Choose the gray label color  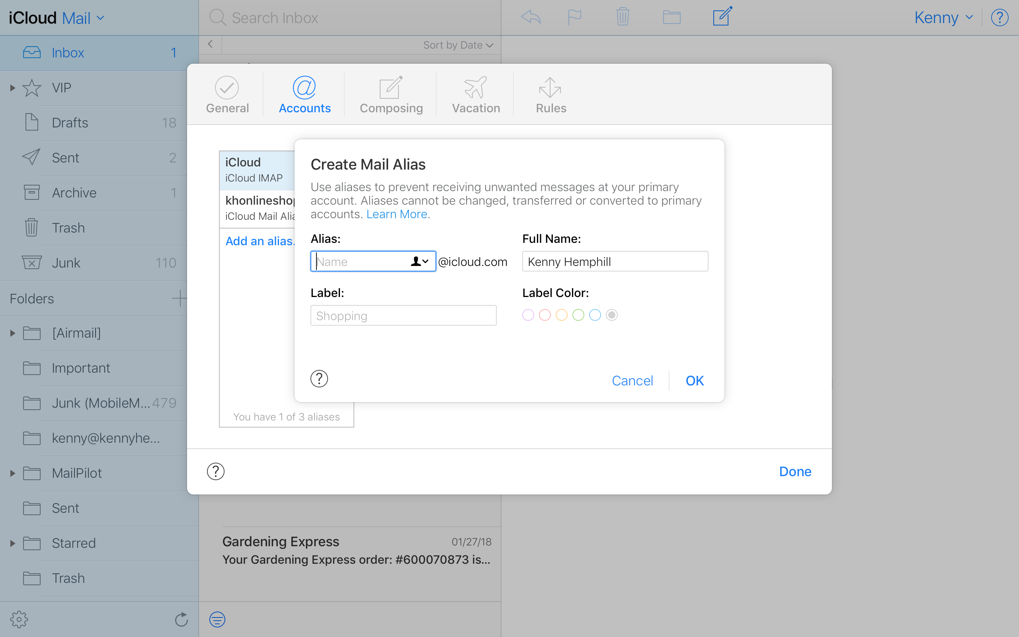point(612,315)
